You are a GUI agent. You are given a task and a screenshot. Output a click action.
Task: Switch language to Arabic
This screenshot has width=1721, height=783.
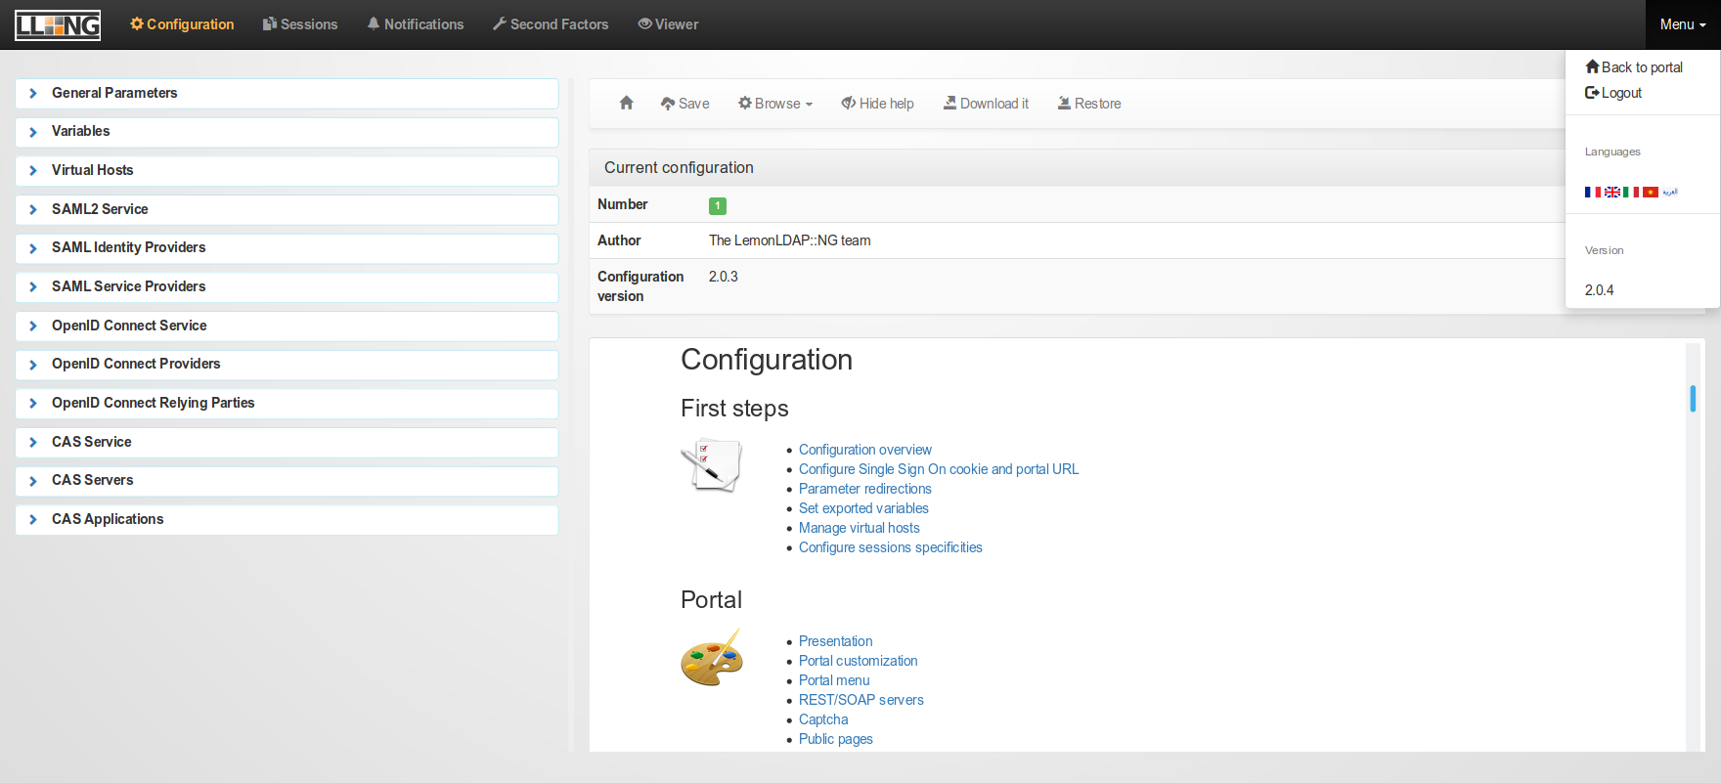(1670, 192)
